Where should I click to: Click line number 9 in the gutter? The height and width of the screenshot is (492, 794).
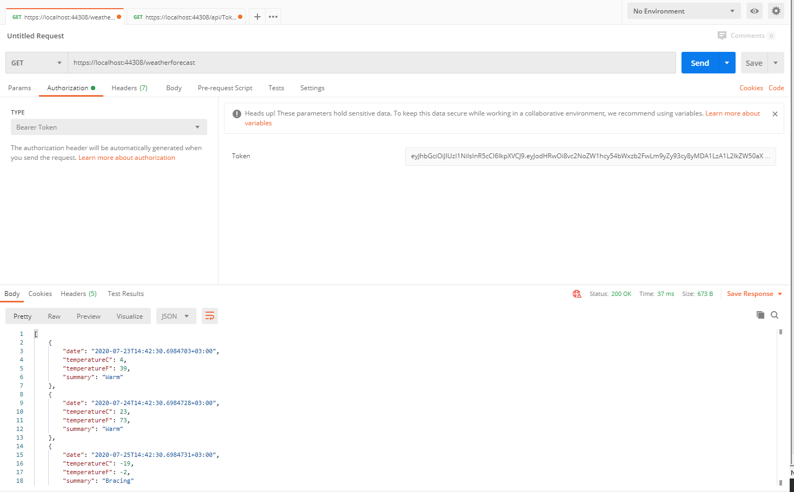(x=22, y=403)
